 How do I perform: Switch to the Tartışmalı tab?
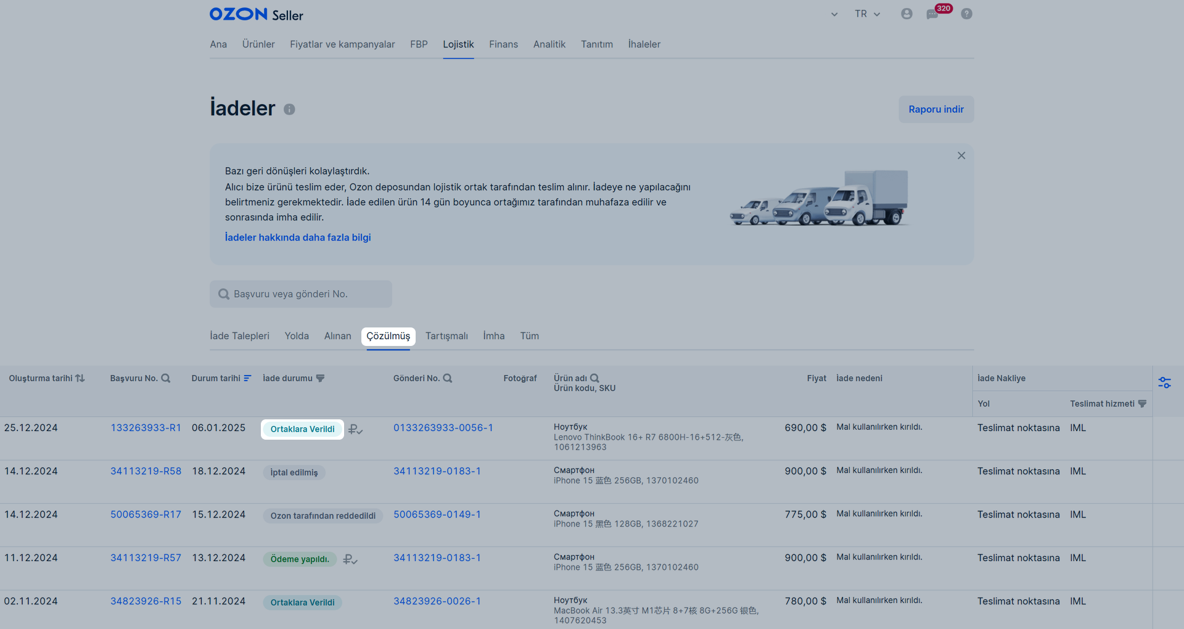(446, 336)
